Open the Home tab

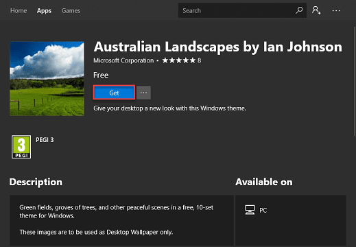19,10
